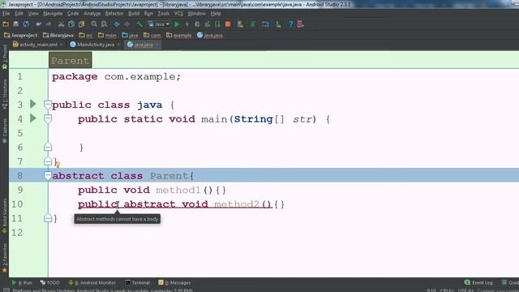Open the VCS menu
This screenshot has height=292, width=519.
tap(178, 14)
